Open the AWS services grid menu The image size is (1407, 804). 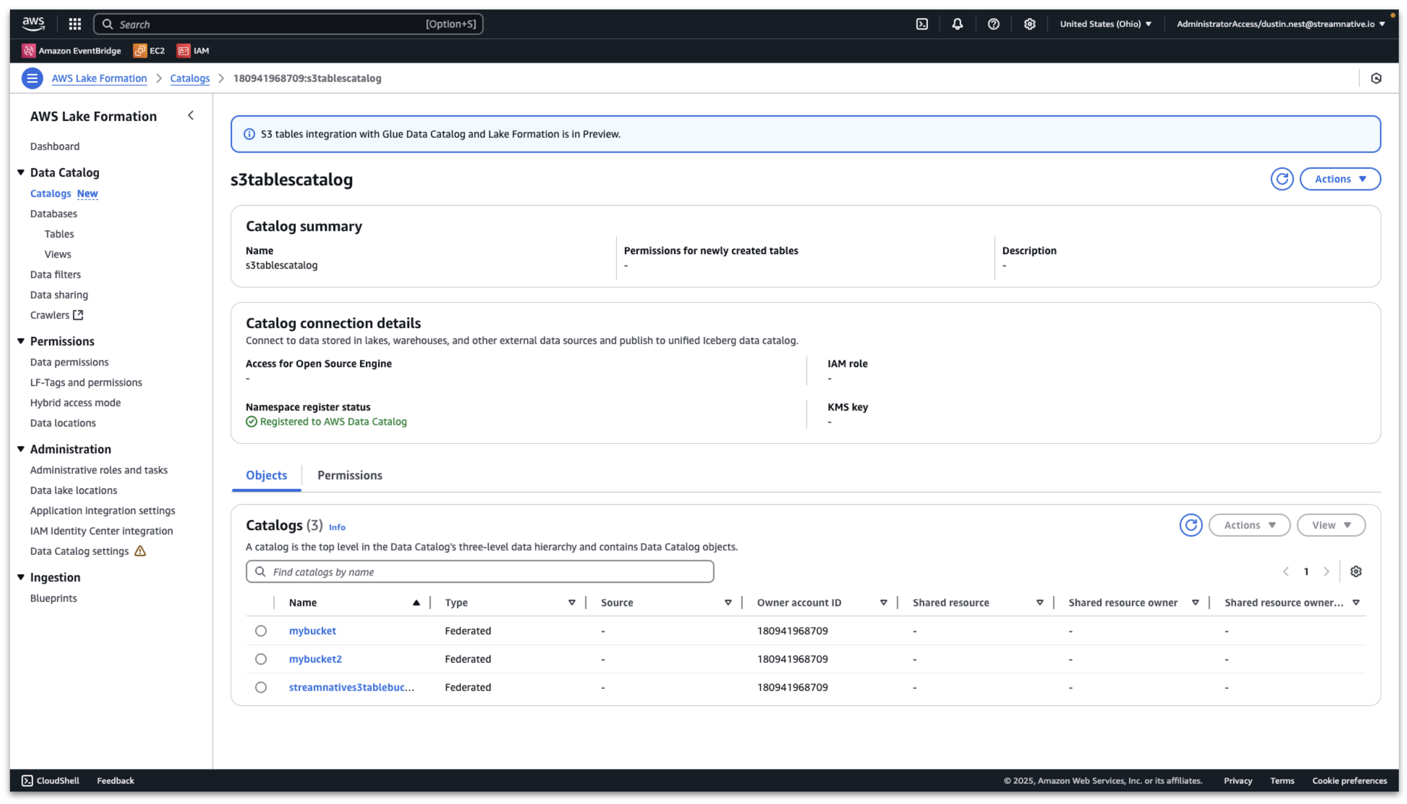(75, 24)
